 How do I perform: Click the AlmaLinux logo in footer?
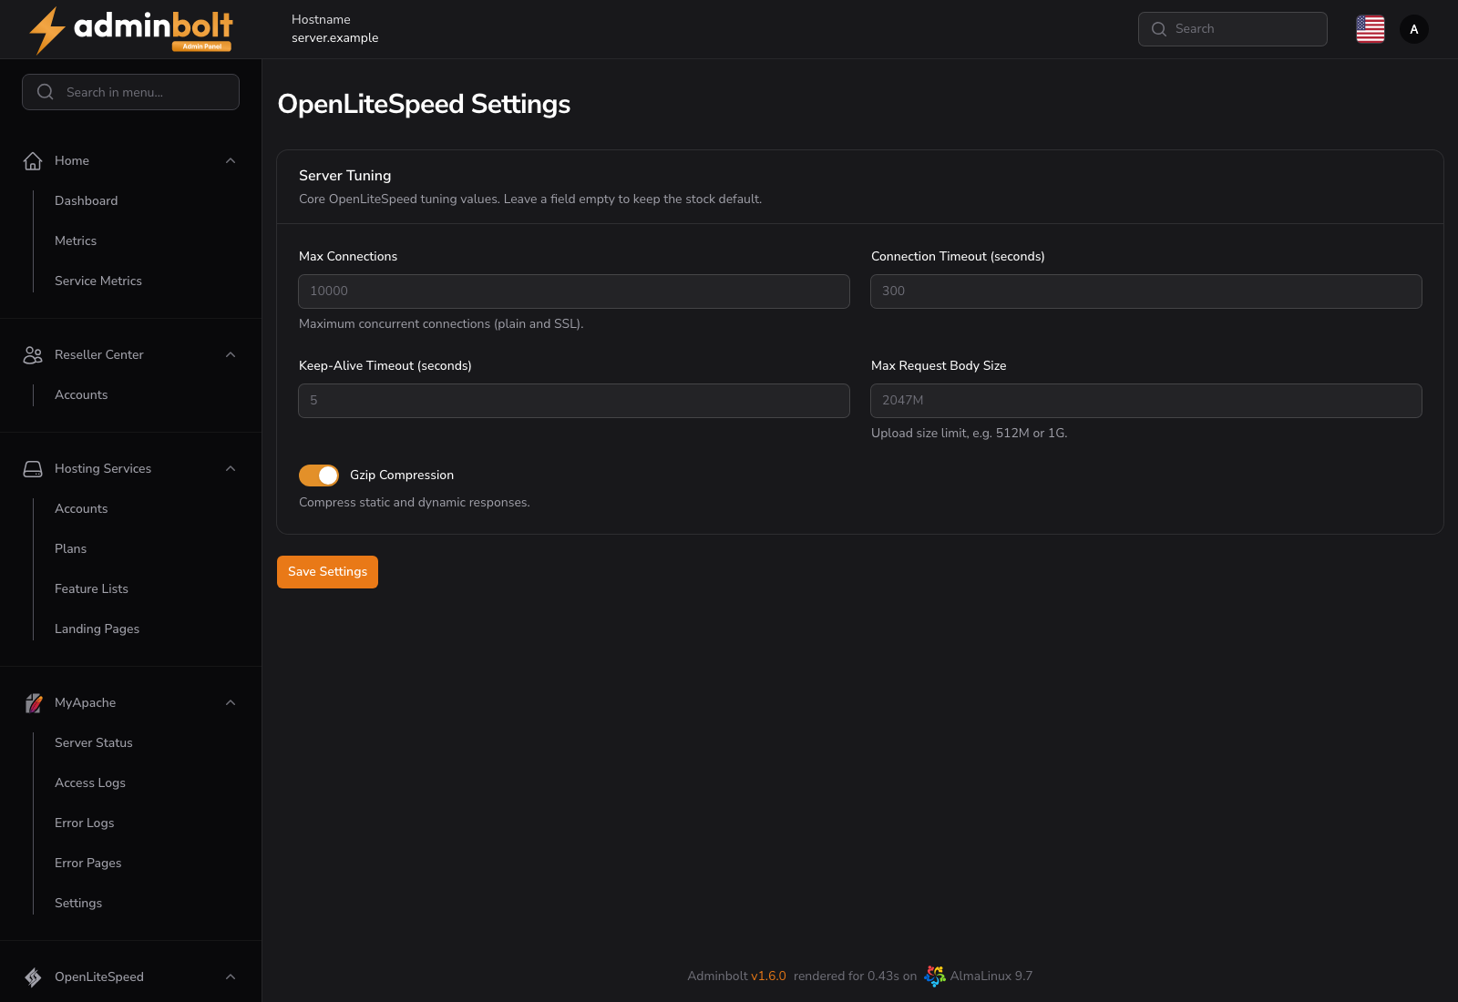[x=935, y=976]
